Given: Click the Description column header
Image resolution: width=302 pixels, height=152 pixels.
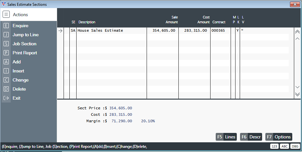Looking at the screenshot, I should point(87,22).
